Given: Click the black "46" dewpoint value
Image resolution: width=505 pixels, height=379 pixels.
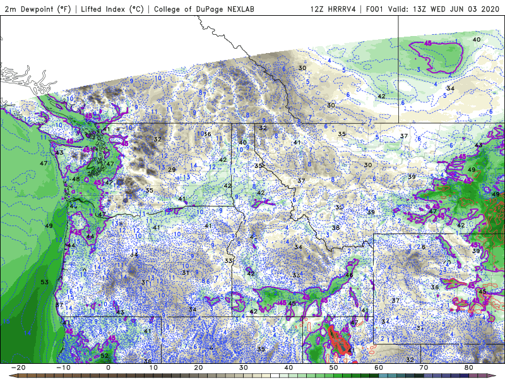Looking at the screenshot, I should [349, 275].
